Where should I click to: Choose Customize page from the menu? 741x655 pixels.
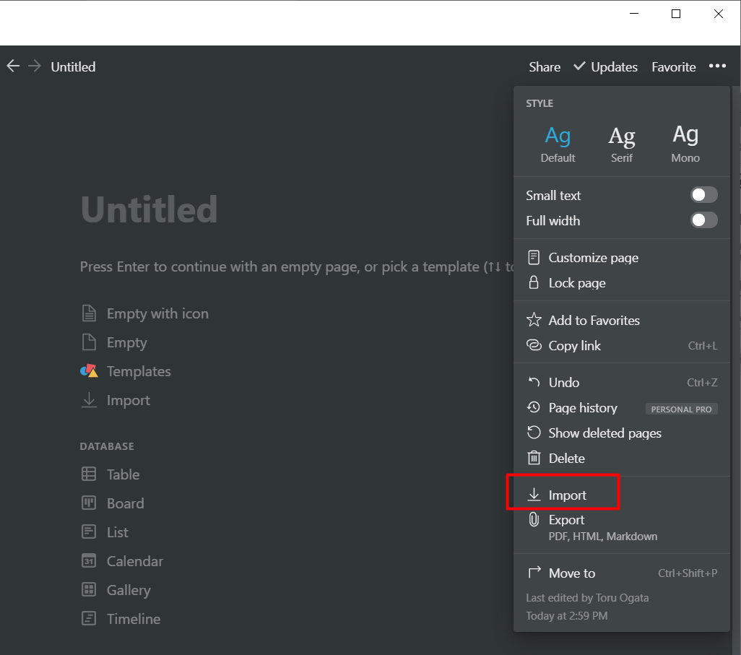coord(622,258)
